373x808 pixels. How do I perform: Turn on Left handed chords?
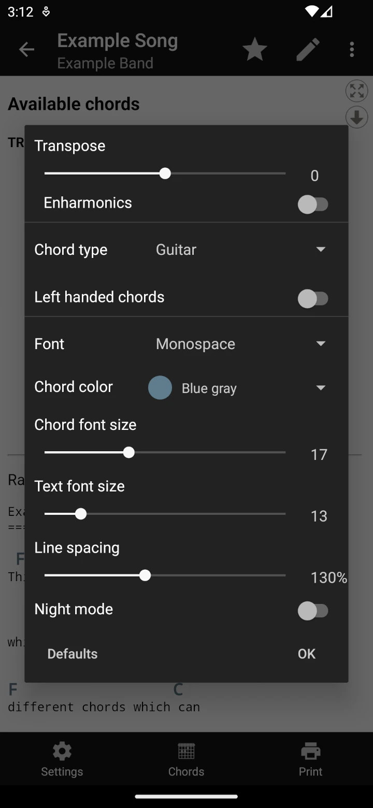point(313,298)
